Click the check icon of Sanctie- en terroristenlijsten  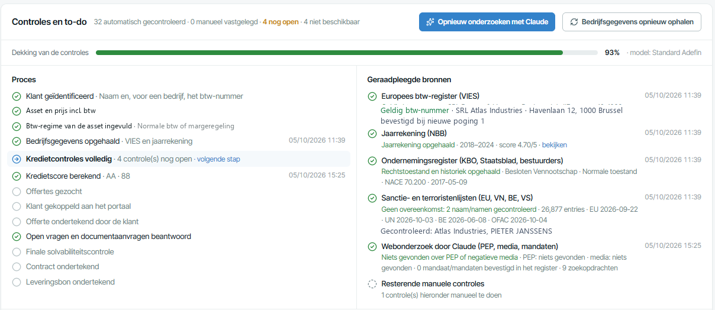pyautogui.click(x=372, y=198)
